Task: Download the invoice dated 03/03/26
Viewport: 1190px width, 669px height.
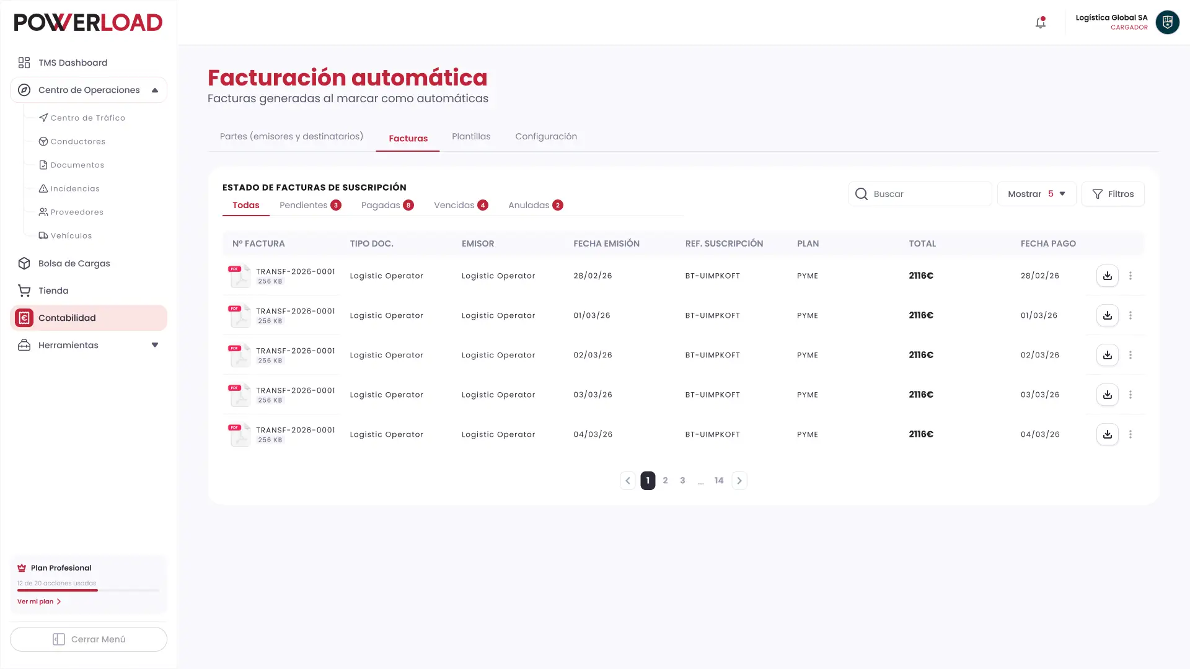Action: pos(1108,395)
